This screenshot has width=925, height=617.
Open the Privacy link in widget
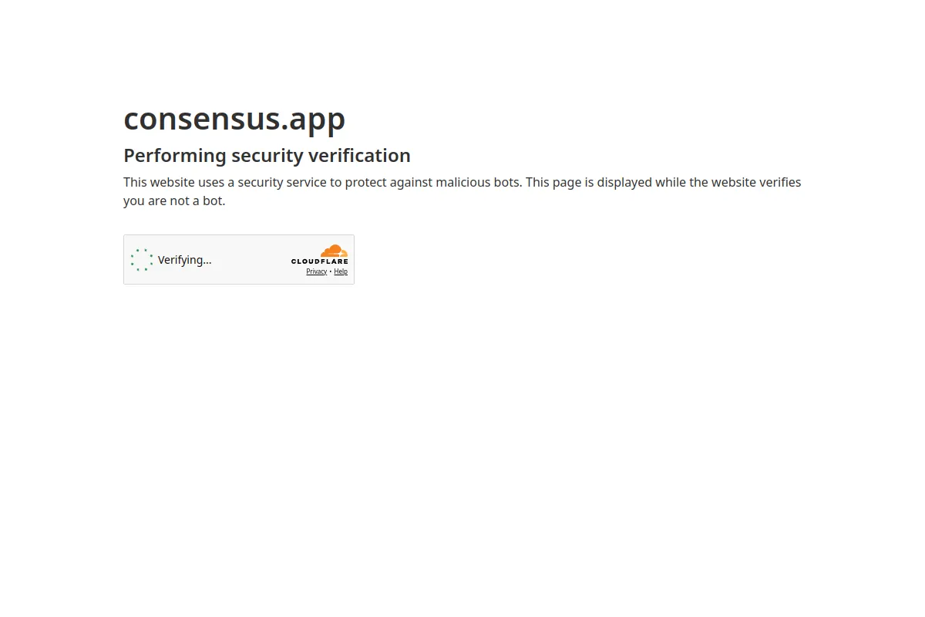pyautogui.click(x=316, y=271)
